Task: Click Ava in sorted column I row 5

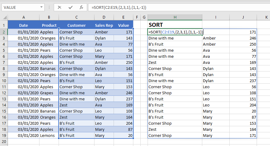Action: [216, 50]
